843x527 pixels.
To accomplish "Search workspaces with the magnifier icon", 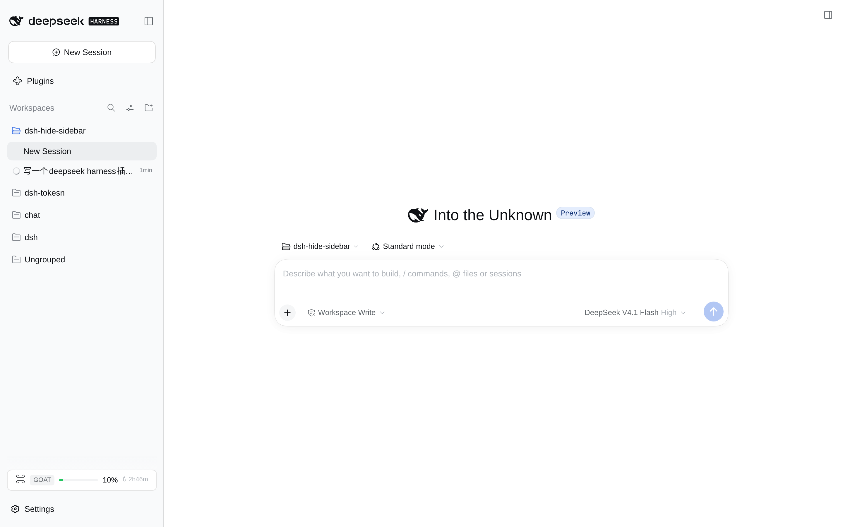I will pos(111,108).
